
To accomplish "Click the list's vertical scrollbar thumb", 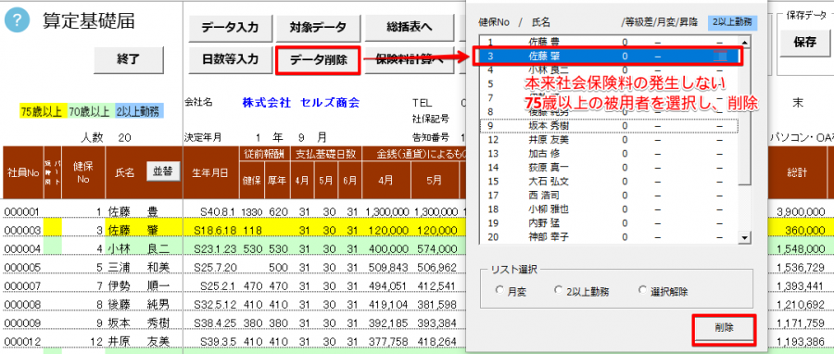I will pos(745,114).
